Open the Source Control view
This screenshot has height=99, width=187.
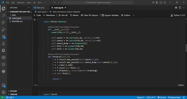point(4,22)
